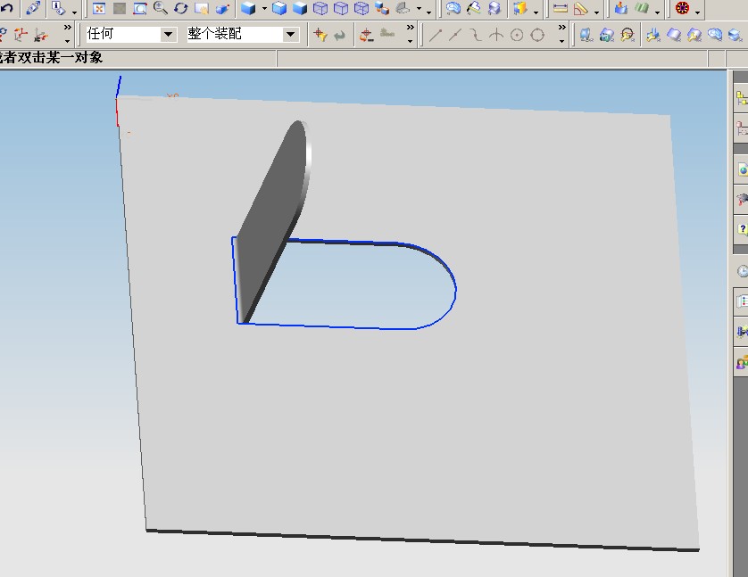Image resolution: width=748 pixels, height=577 pixels.
Task: Open the 整个装配 selection scope combo box
Action: (x=243, y=34)
